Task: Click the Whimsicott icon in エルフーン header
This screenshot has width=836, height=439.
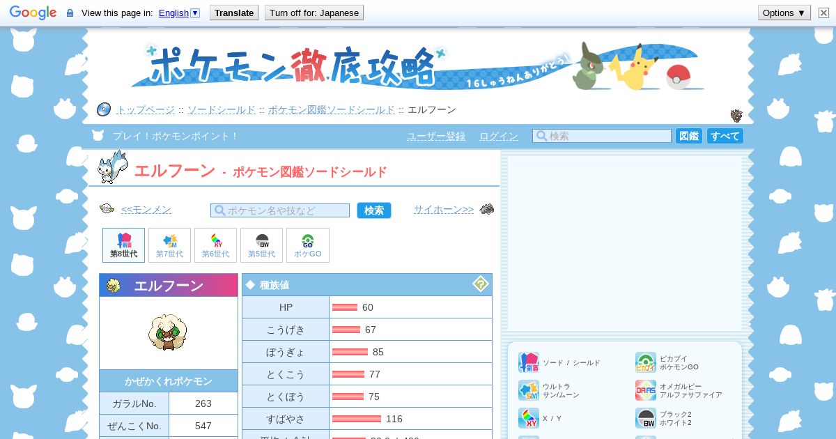Action: click(x=114, y=286)
